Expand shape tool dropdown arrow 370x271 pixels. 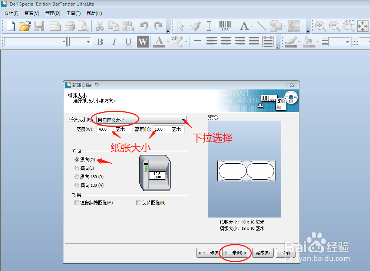click(x=284, y=26)
